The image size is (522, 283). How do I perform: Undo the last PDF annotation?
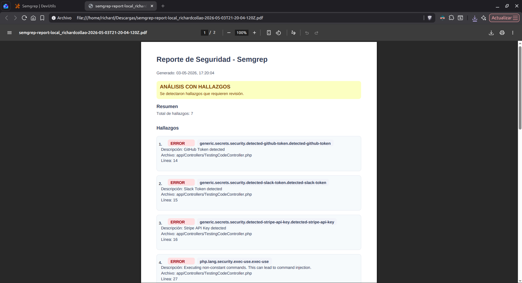(x=307, y=33)
